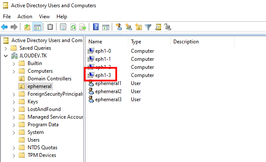Select the Keys folder label
The height and width of the screenshot is (162, 266).
pyautogui.click(x=33, y=102)
